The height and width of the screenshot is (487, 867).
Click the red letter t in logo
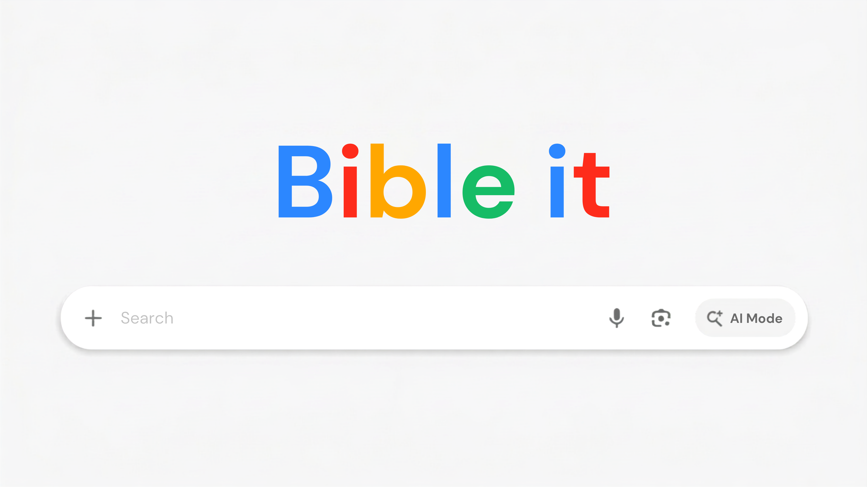(591, 185)
